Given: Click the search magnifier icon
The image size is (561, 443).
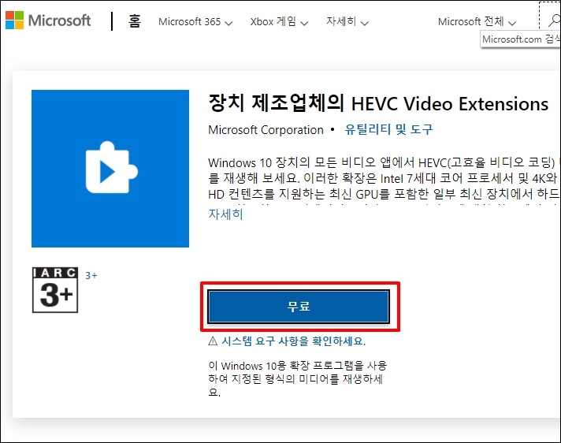Looking at the screenshot, I should click(554, 20).
